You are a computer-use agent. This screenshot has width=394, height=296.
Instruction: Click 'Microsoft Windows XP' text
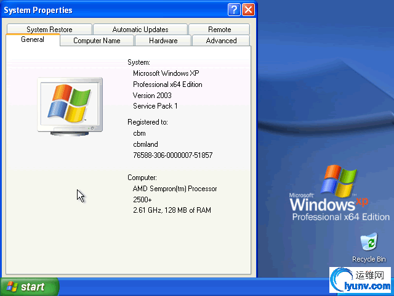coord(166,73)
